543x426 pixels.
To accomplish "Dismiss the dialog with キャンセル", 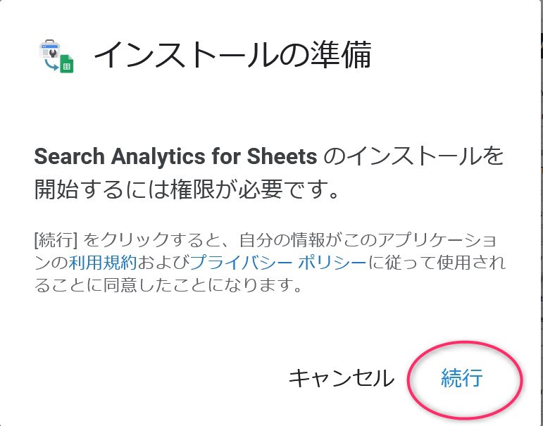I will [341, 377].
